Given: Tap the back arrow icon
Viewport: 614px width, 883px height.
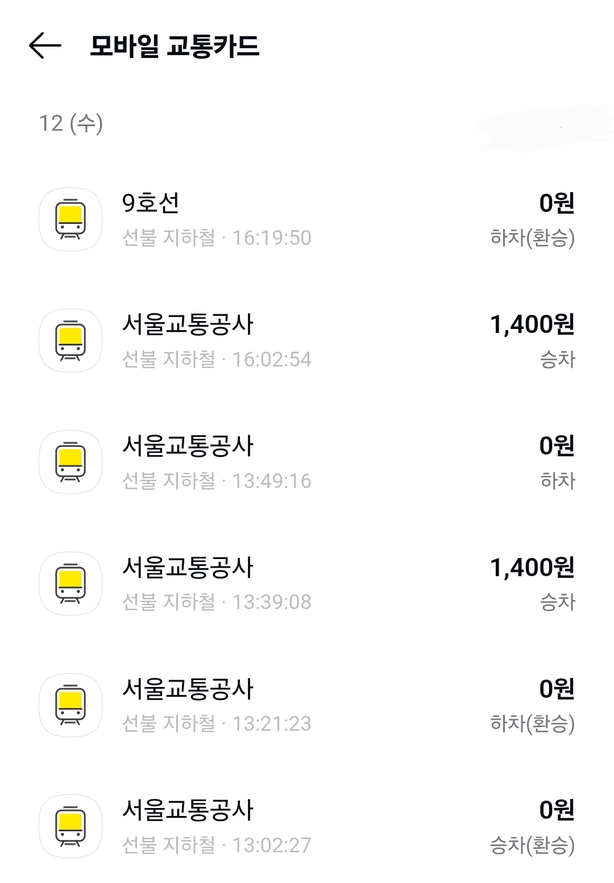Looking at the screenshot, I should pyautogui.click(x=45, y=45).
